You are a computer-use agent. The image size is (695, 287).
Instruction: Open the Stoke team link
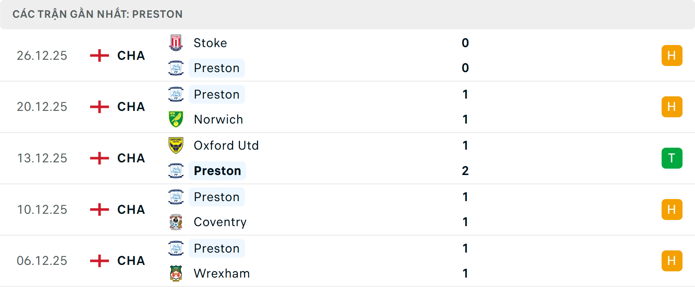tap(210, 43)
